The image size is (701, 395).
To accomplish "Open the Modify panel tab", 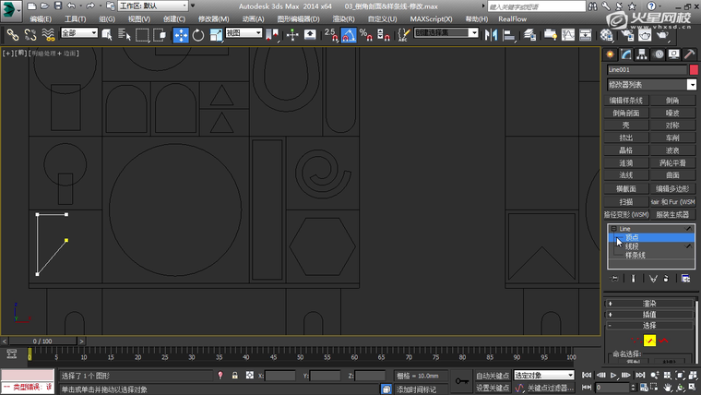I will click(x=628, y=54).
